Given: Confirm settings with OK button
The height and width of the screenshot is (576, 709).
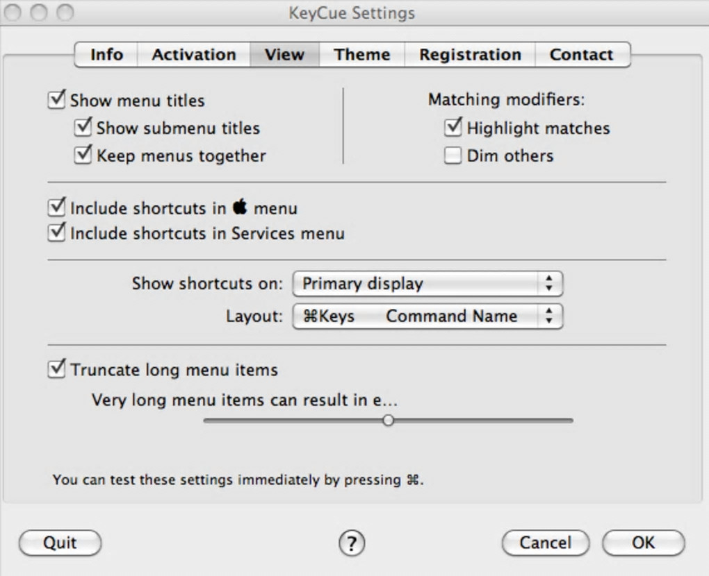Looking at the screenshot, I should 643,543.
